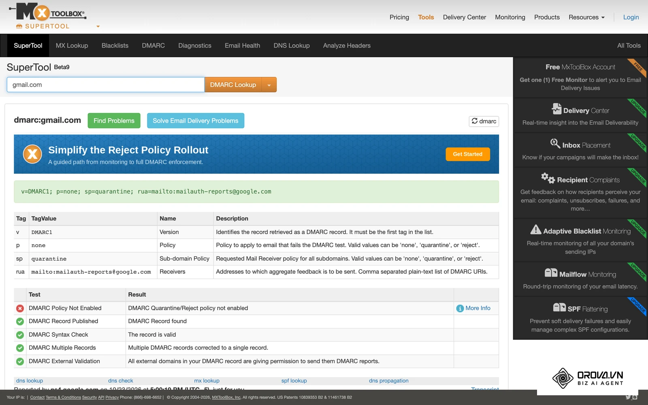Open the Resources dropdown menu

pyautogui.click(x=586, y=17)
